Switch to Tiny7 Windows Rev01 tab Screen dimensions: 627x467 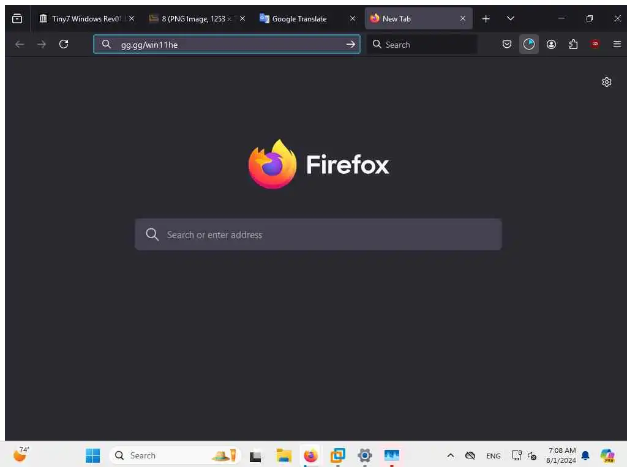86,18
